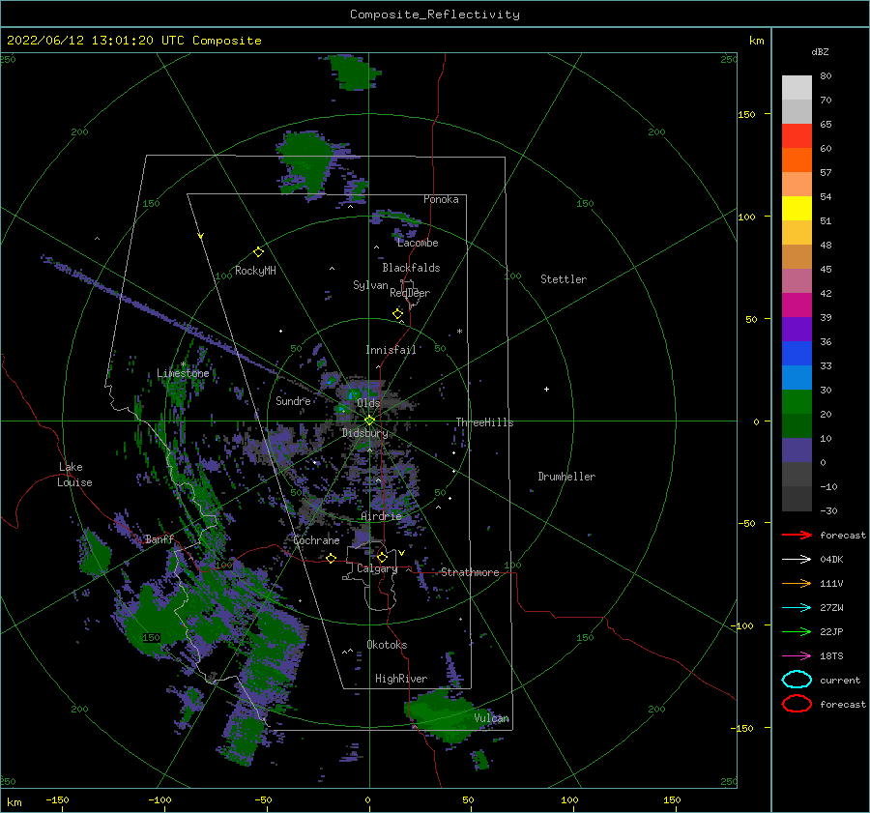The height and width of the screenshot is (813, 870).
Task: Click the 0 dBZ slate-blue color swatch
Action: 797,450
